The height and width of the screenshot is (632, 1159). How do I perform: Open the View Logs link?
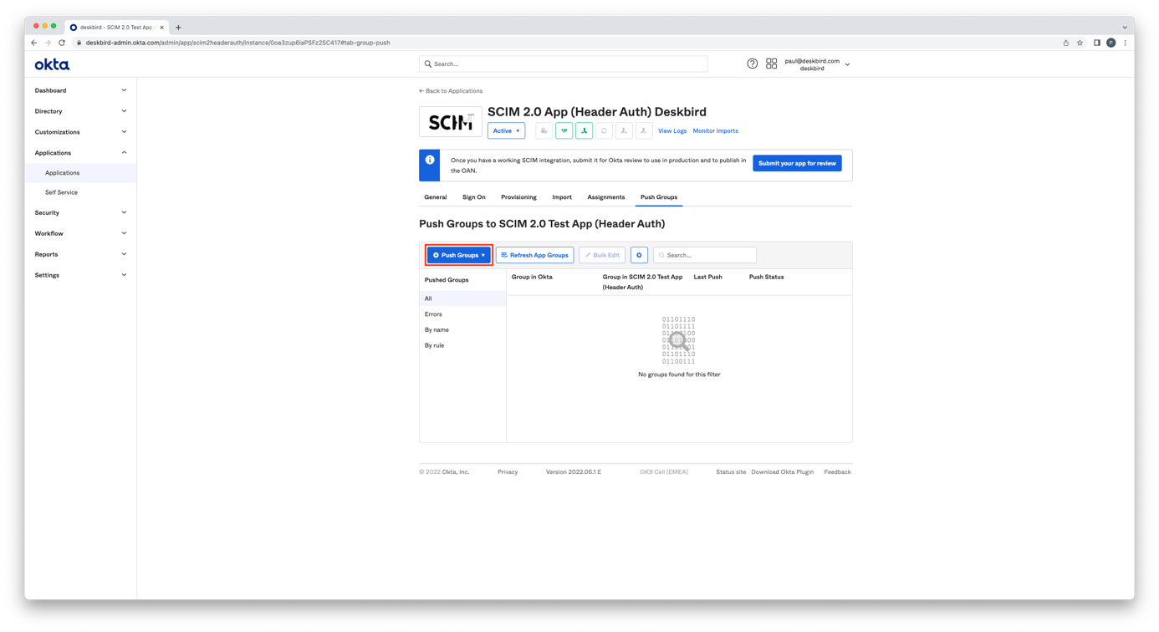click(671, 130)
